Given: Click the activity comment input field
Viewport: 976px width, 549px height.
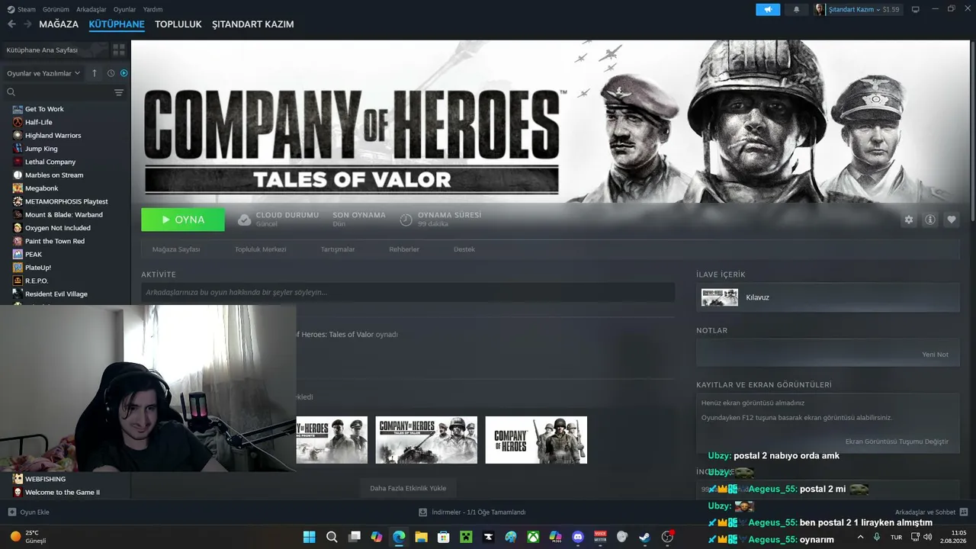Looking at the screenshot, I should 408,292.
